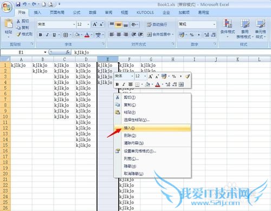This screenshot has height=211, width=271.
Task: Cut selection with ribbon 剪切 scissors
Action: pyautogui.click(x=23, y=21)
